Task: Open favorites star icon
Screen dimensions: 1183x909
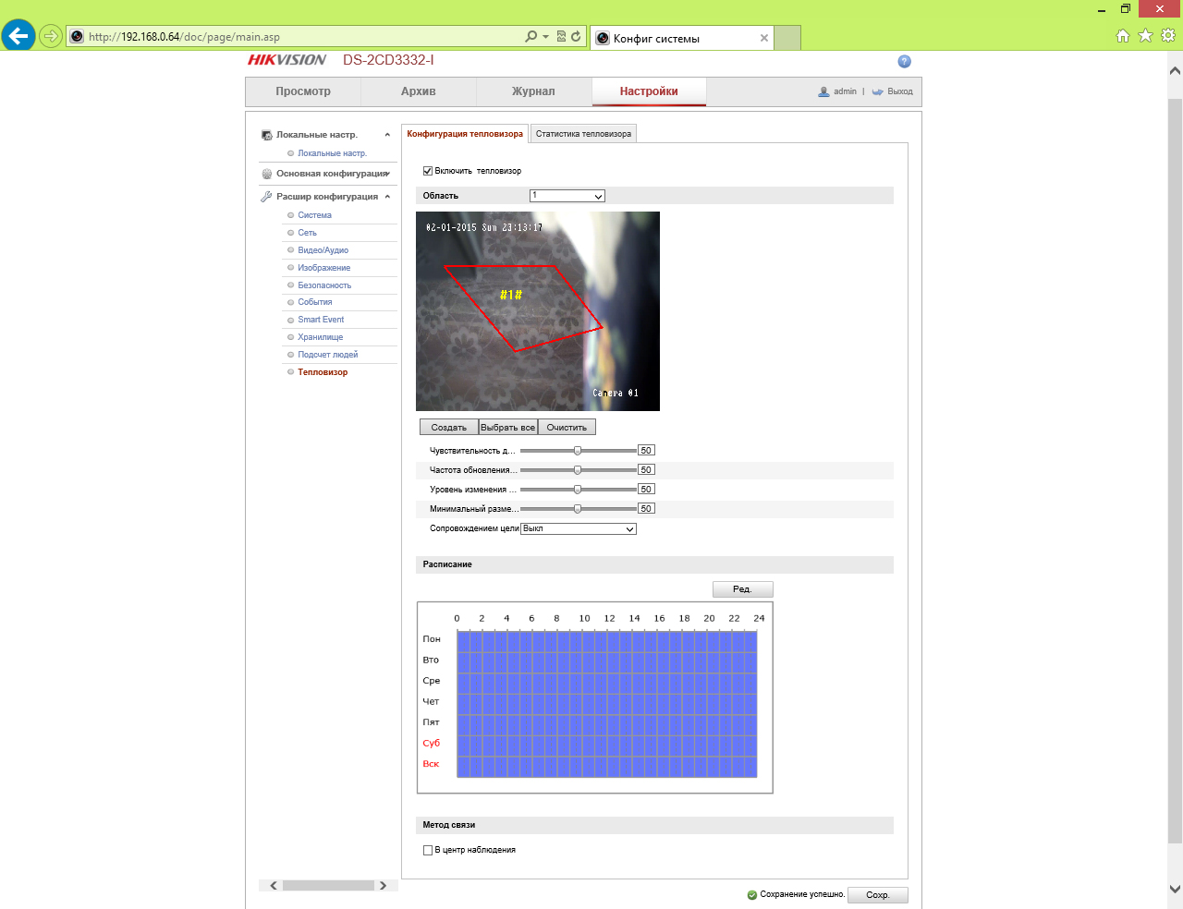Action: click(1145, 36)
